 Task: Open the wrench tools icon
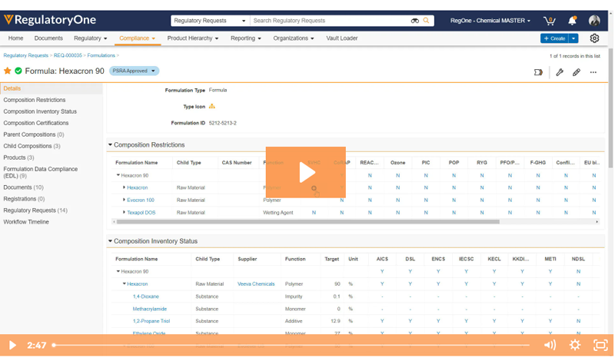pos(560,72)
